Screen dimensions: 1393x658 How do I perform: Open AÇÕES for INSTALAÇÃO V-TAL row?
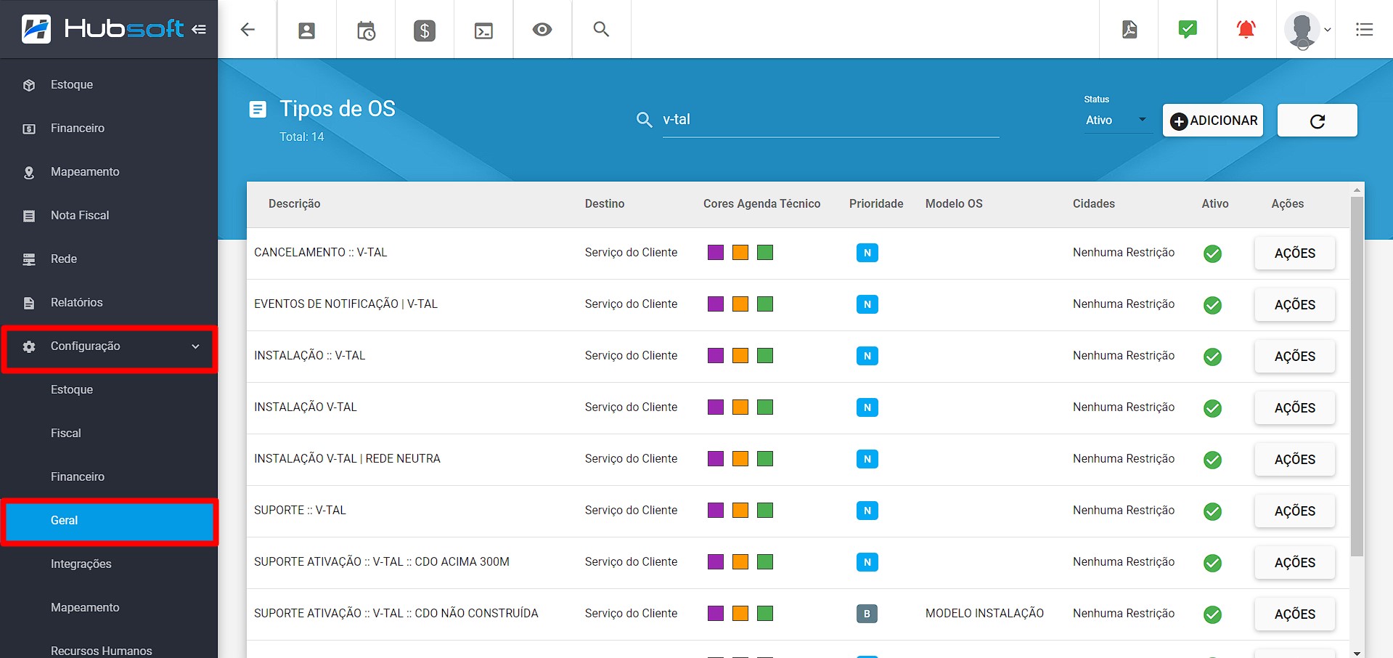1294,408
